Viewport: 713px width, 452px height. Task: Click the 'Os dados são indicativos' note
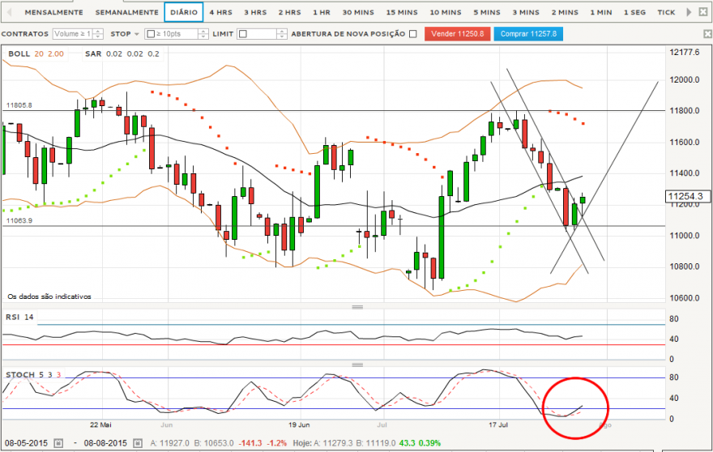[49, 296]
